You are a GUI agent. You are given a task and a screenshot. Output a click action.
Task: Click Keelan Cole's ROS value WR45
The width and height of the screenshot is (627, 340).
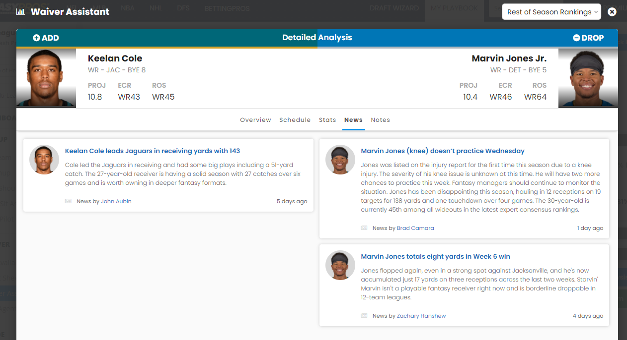tap(163, 97)
